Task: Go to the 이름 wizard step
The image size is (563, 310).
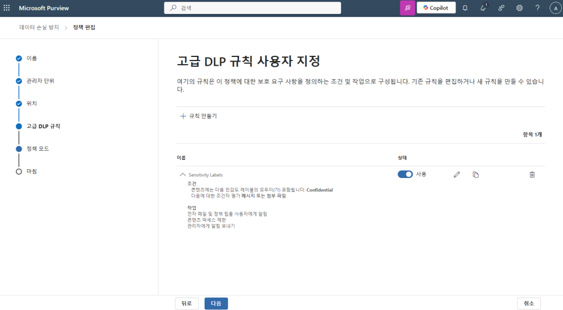Action: point(31,58)
